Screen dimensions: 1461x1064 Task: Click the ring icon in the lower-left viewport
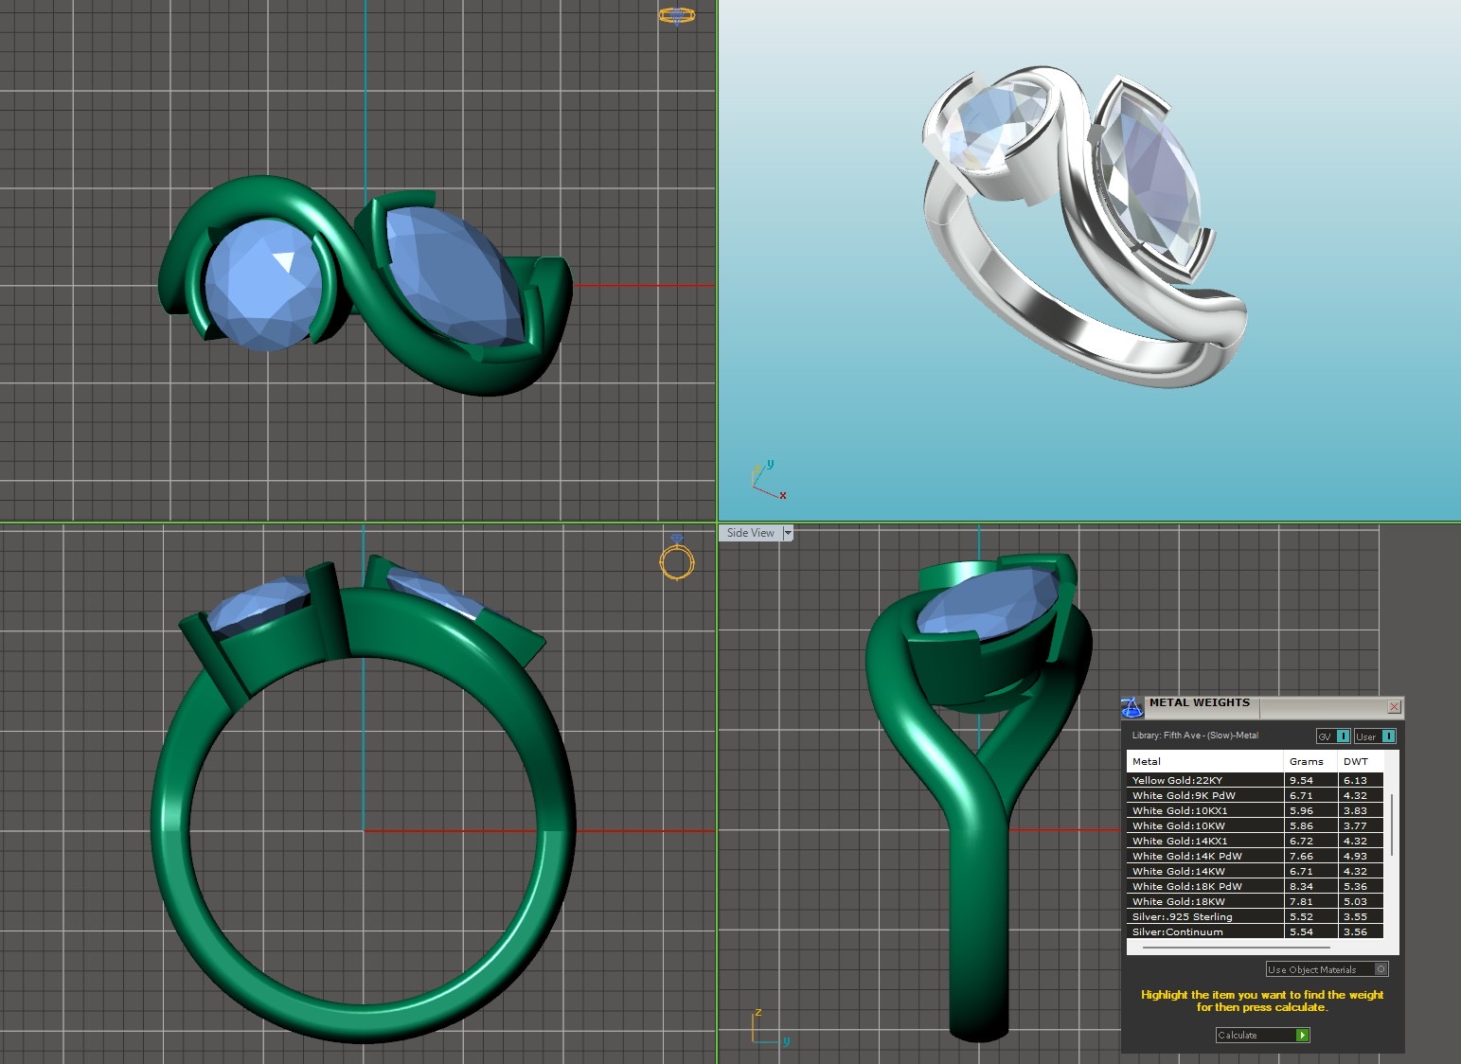677,558
